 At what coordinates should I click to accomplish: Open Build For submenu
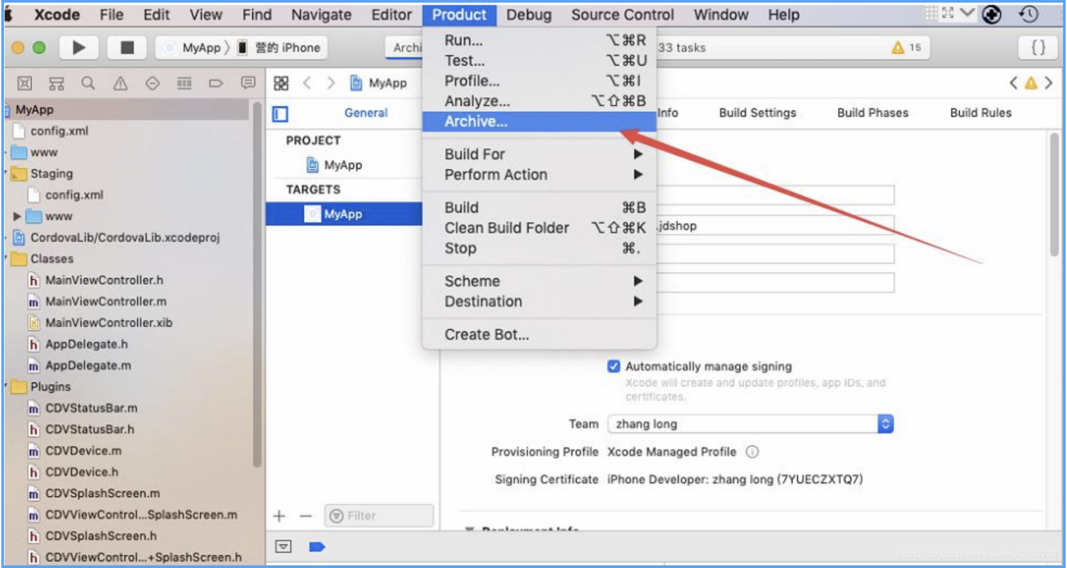click(539, 154)
